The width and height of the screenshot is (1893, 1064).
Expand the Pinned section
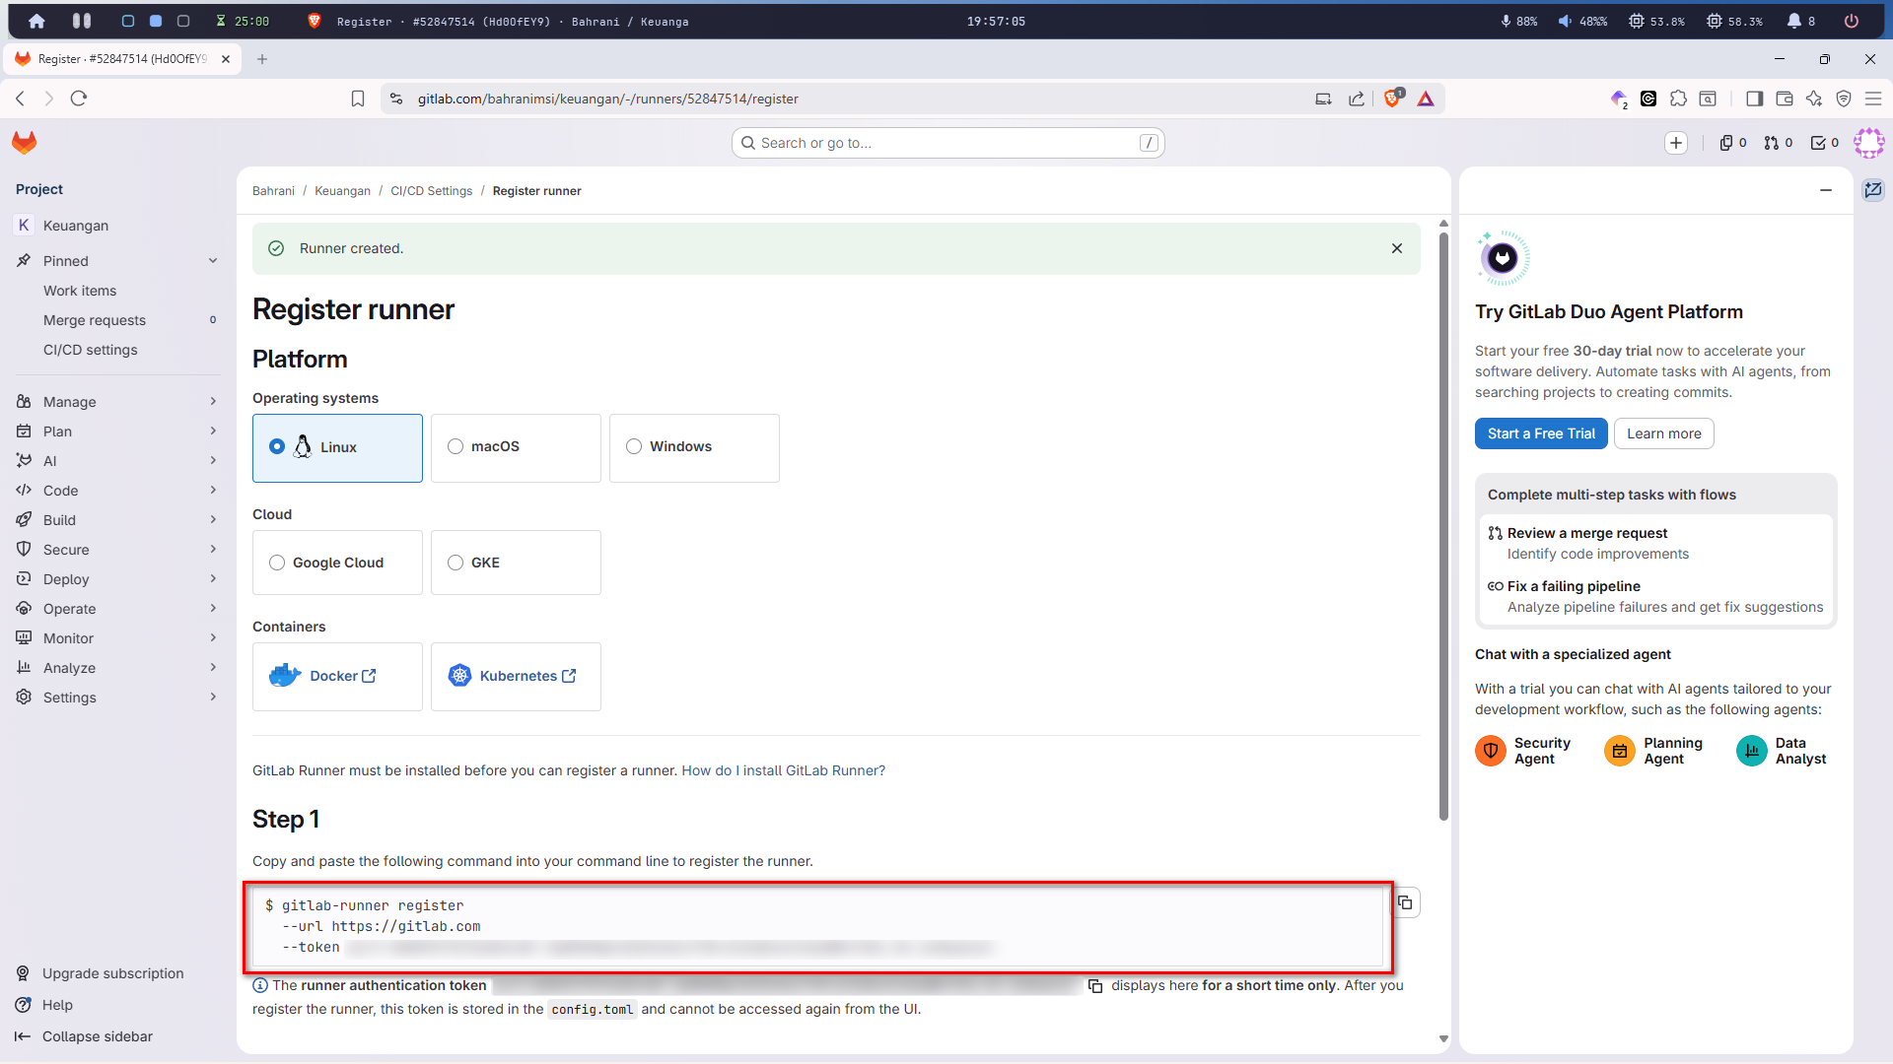(x=118, y=261)
